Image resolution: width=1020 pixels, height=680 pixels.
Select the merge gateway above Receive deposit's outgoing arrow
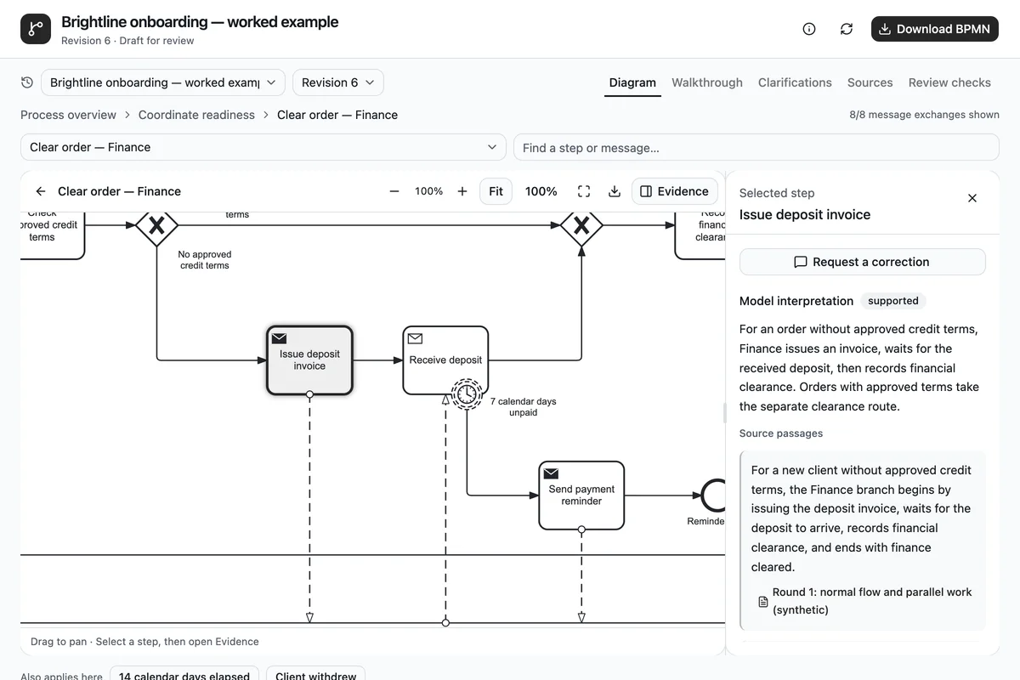pos(581,225)
